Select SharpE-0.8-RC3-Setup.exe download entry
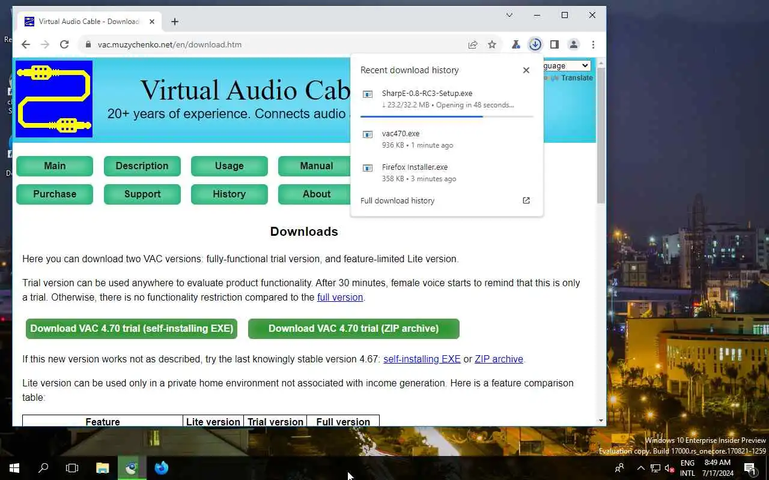The image size is (769, 480). tap(447, 99)
